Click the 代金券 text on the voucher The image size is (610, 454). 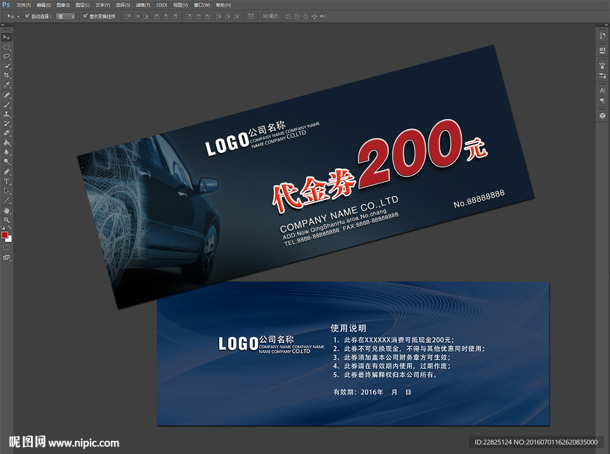(314, 191)
